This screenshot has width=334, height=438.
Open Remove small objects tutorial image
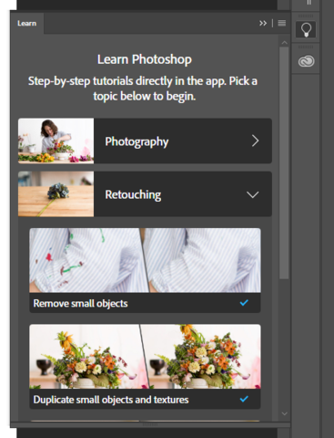145,260
